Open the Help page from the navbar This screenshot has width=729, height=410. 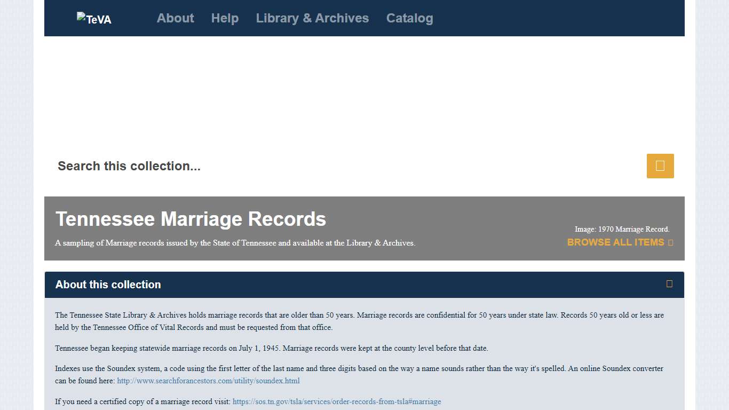pyautogui.click(x=224, y=18)
